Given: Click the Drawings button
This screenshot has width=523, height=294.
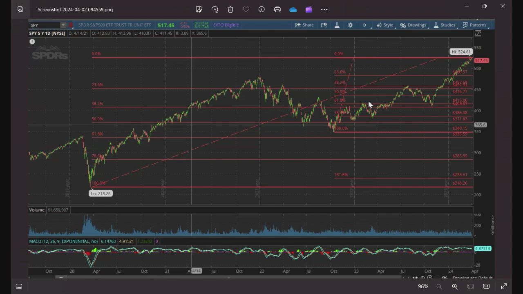Looking at the screenshot, I should (x=413, y=25).
